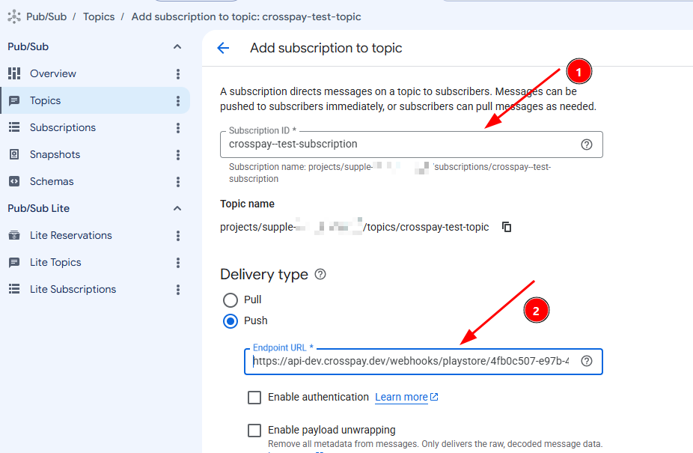Show help for Subscription ID field
The image size is (693, 453).
[587, 145]
